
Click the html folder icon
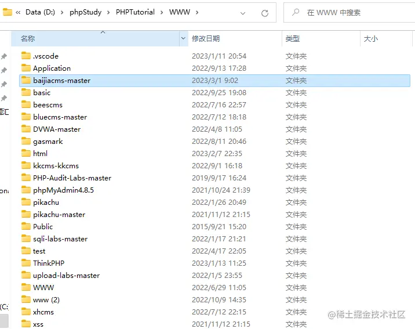point(26,153)
